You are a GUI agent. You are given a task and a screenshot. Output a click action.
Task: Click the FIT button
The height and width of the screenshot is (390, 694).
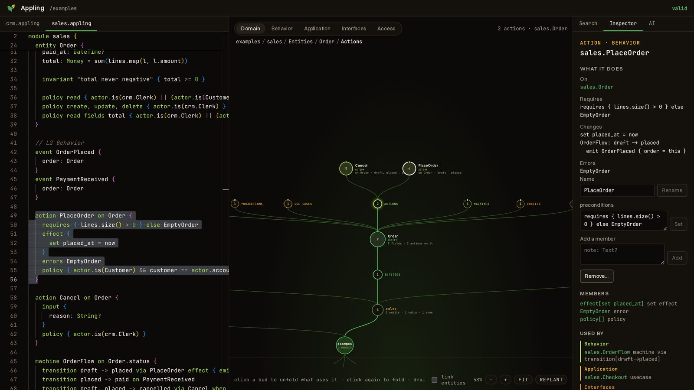point(523,380)
